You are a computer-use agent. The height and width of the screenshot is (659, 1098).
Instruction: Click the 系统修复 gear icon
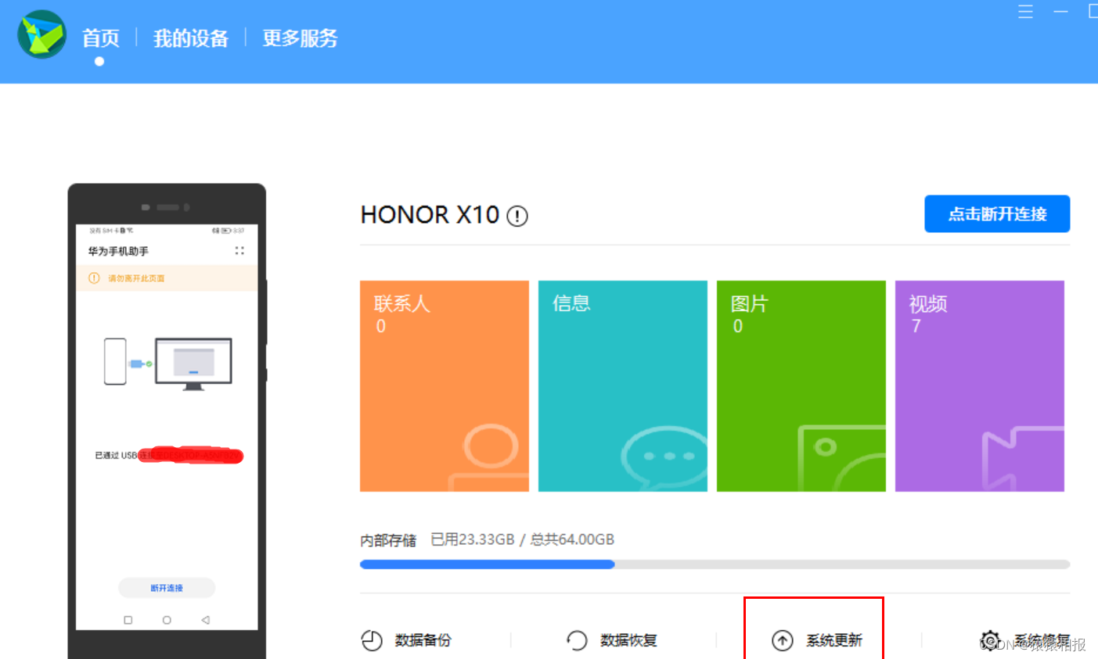990,641
